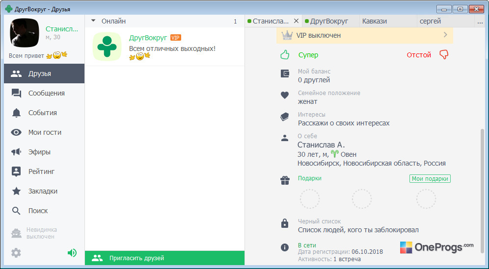Viewport: 489px width, 269px height.
Task: Edit Семейное положение 'женат'
Action: tap(307, 101)
